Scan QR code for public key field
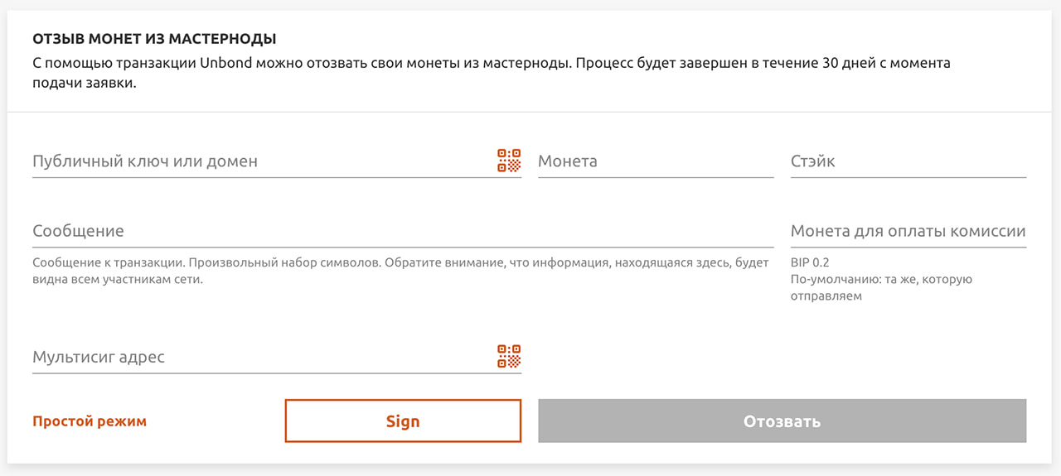This screenshot has width=1061, height=476. click(509, 161)
